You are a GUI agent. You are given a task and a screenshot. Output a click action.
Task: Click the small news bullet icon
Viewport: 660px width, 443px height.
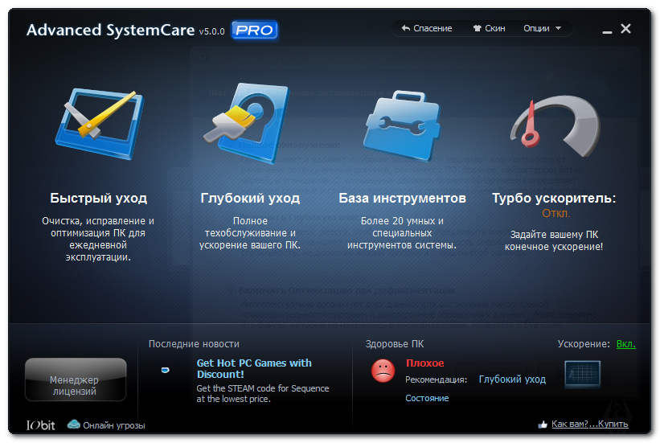click(x=166, y=370)
